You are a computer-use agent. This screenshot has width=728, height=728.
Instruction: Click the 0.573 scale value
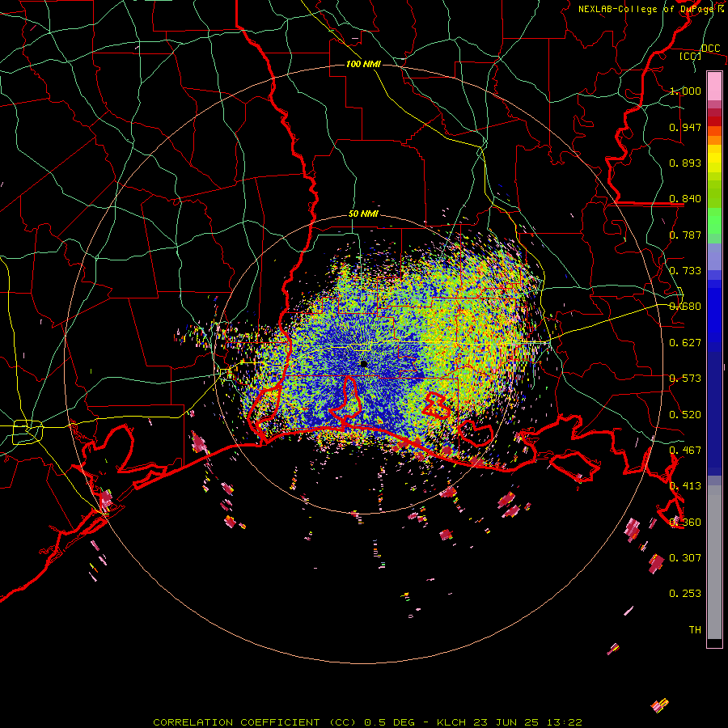(685, 379)
